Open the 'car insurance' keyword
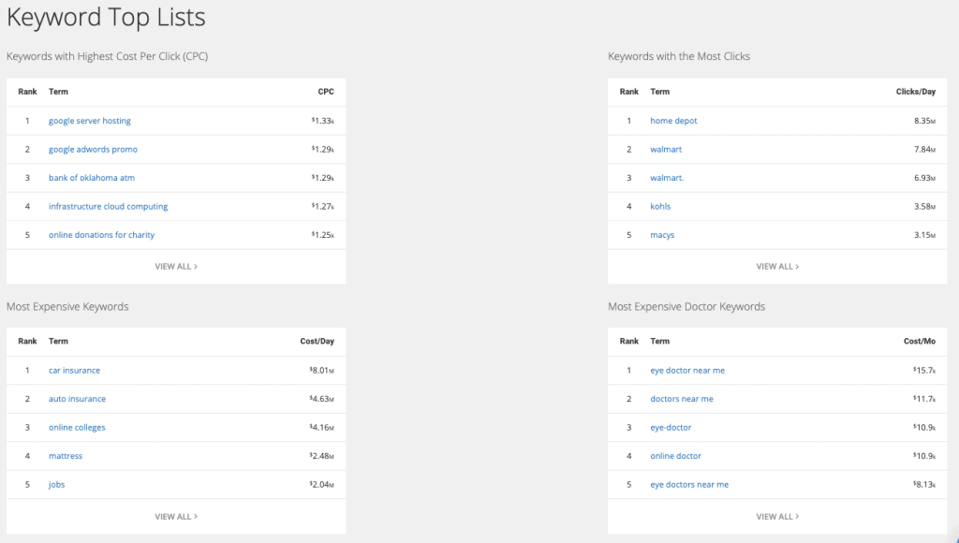The image size is (959, 543). [74, 371]
